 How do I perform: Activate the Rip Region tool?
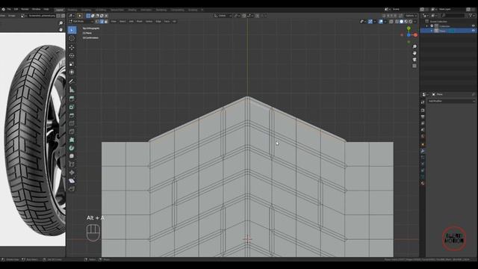(72, 189)
